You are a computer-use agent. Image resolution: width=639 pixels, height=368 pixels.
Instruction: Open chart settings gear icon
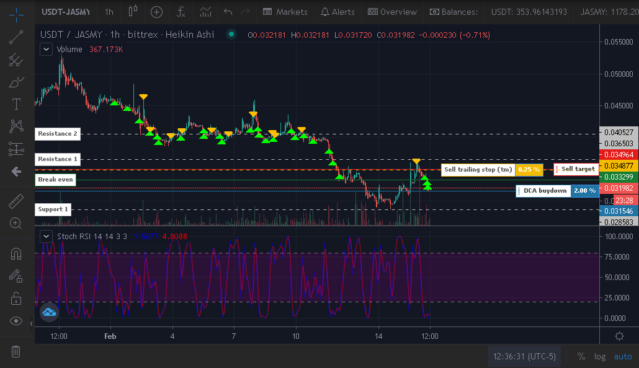point(619,336)
